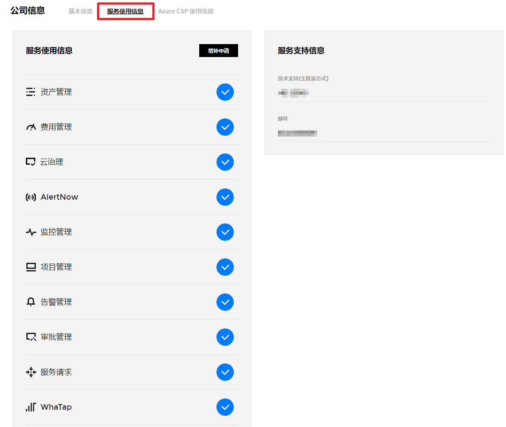Toggle the WhaTap service checkmark

coord(225,407)
